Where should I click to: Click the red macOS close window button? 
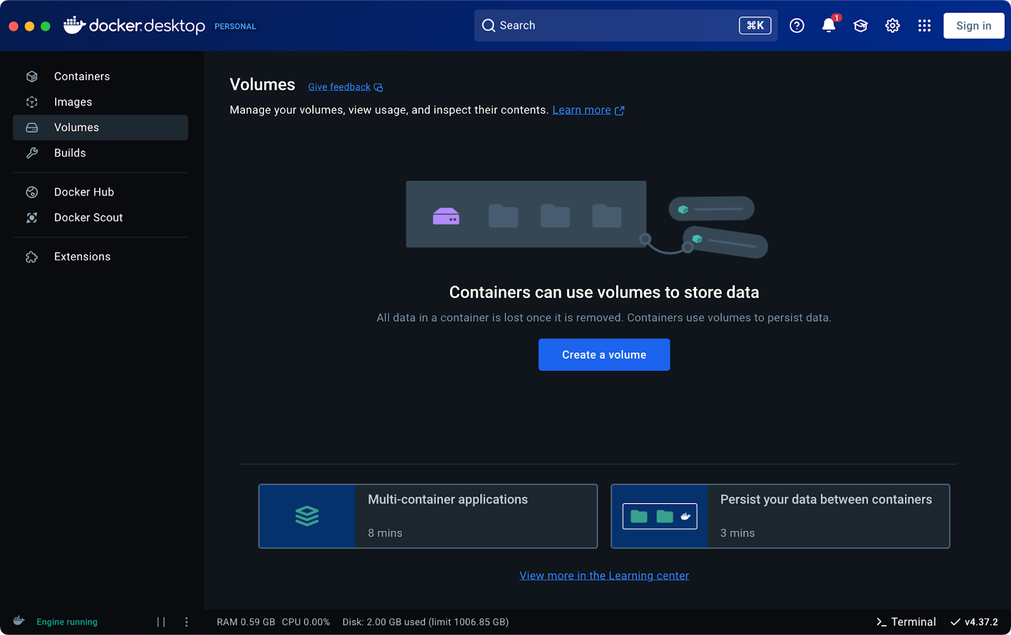click(13, 27)
